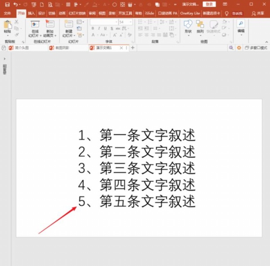Click the numbered list icon
This screenshot has height=266, width=270.
click(150, 22)
